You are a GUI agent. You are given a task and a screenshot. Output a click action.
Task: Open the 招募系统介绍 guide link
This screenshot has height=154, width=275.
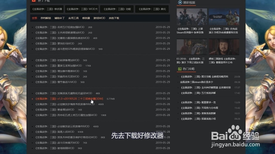click(198, 119)
